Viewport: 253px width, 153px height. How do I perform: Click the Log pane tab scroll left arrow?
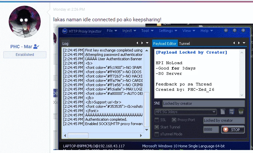137,43
